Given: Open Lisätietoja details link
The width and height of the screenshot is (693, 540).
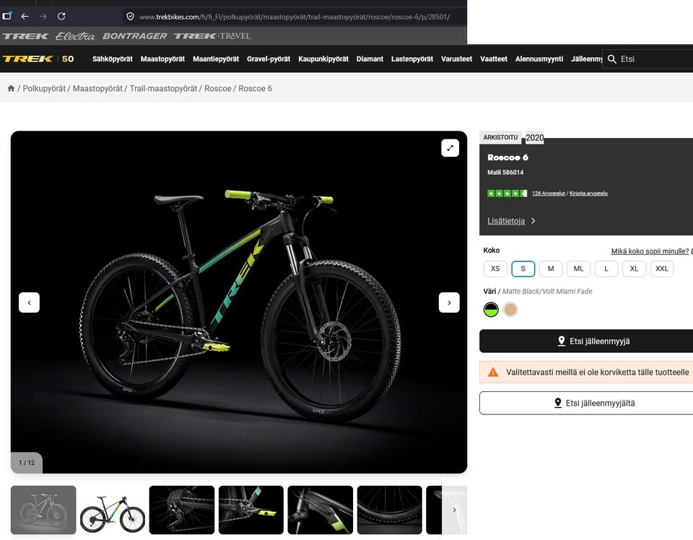Looking at the screenshot, I should tap(511, 221).
